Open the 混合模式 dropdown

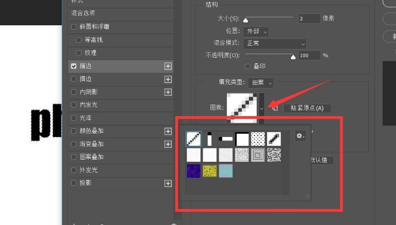tap(275, 43)
